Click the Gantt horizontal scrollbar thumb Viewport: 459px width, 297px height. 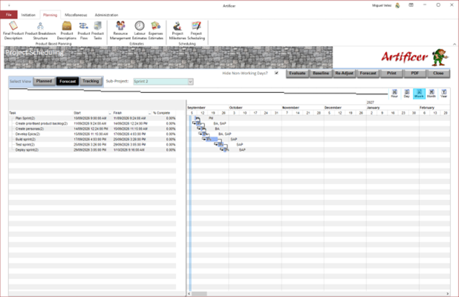click(199, 294)
